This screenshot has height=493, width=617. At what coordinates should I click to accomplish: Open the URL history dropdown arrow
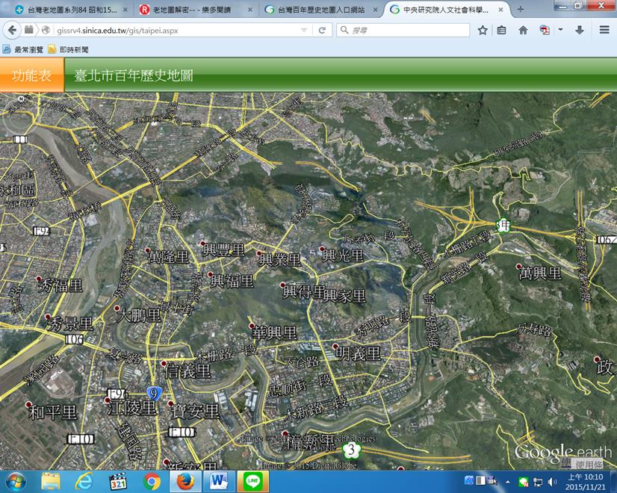tap(304, 31)
